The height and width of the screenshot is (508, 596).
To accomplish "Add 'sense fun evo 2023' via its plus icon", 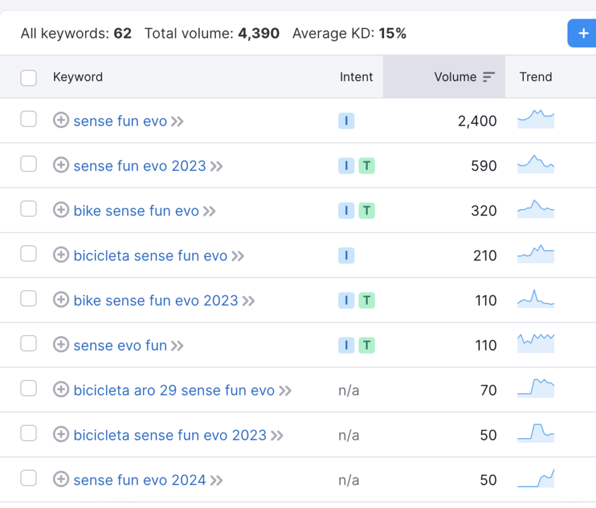I will pos(61,165).
